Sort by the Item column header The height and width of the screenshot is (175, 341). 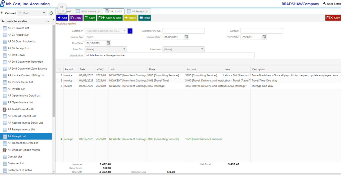[237, 69]
